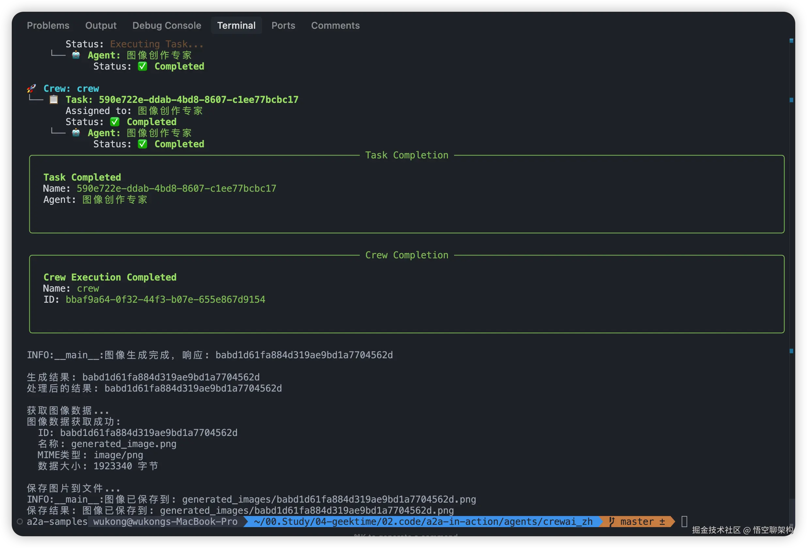This screenshot has width=807, height=548.
Task: Switch to the Ports tab
Action: 283,25
